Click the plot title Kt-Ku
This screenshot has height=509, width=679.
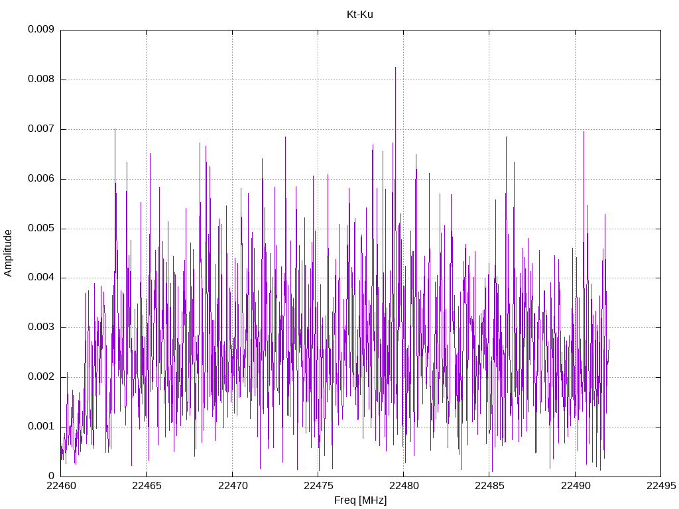point(360,15)
